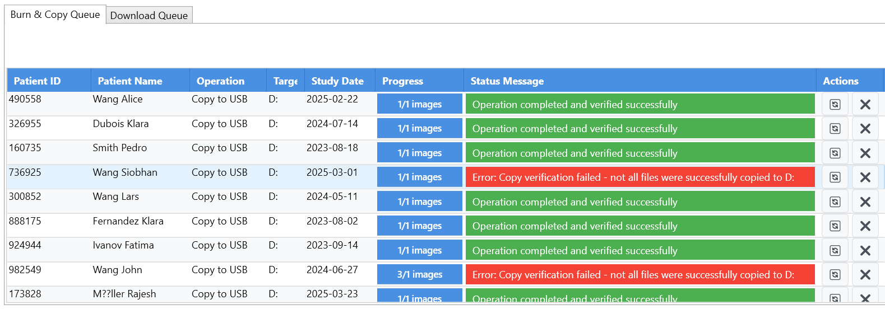
Task: Click the progress bar in Wang Siobhan row
Action: (419, 177)
